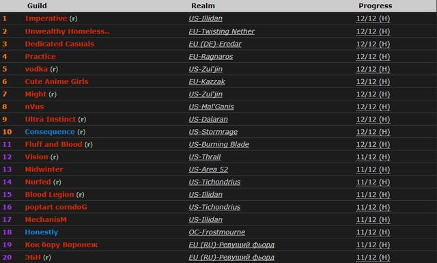Click the (r) badge next to Consequence

click(81, 132)
